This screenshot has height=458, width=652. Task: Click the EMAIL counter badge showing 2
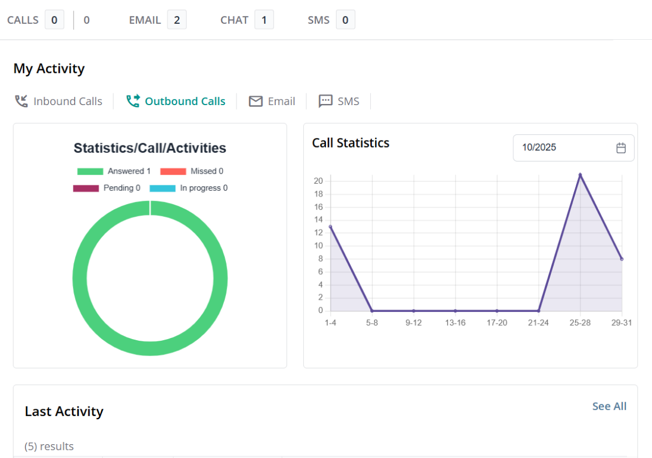click(x=177, y=20)
